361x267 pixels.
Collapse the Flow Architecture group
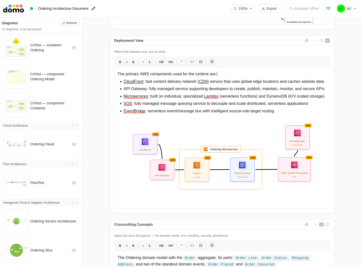pyautogui.click(x=76, y=164)
